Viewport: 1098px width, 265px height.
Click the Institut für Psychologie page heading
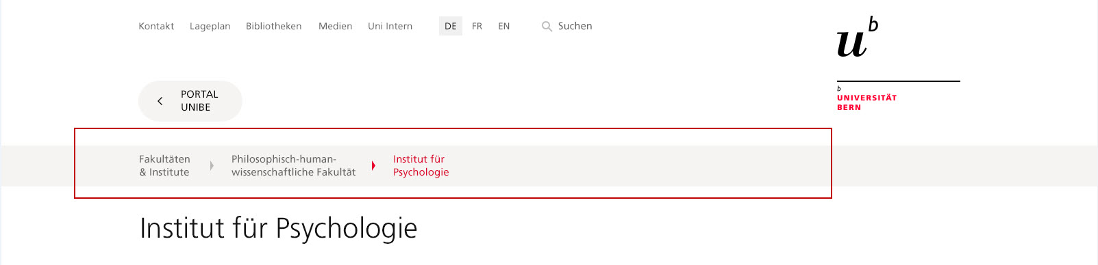[278, 228]
